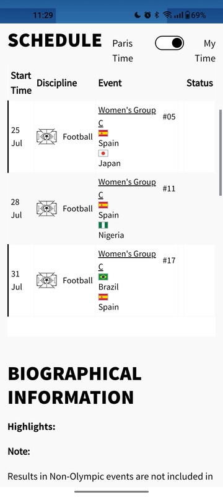This screenshot has width=223, height=497.
Task: Tap Spain flag in match #05
Action: coord(103,133)
